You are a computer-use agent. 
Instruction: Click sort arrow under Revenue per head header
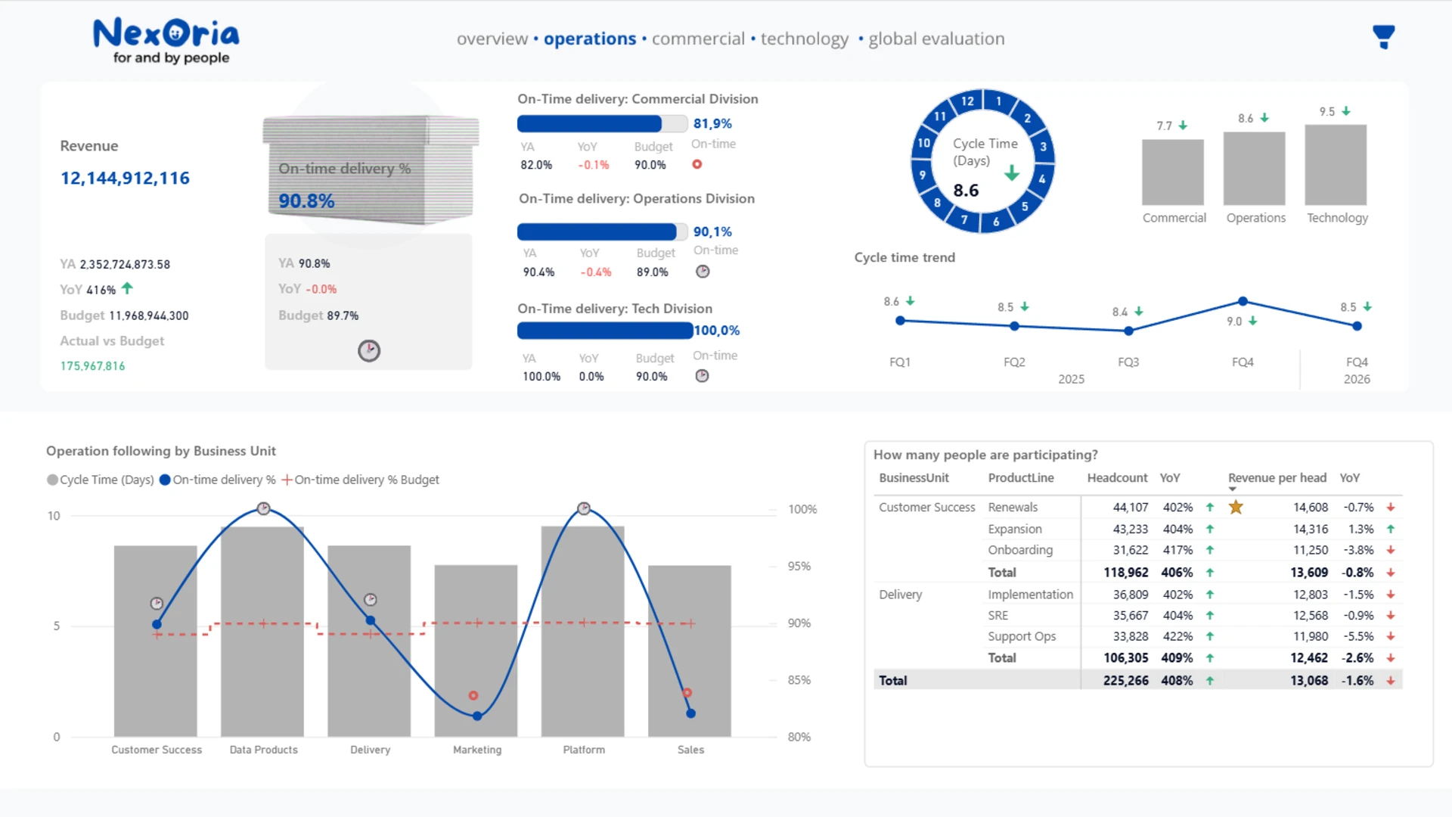click(1232, 489)
